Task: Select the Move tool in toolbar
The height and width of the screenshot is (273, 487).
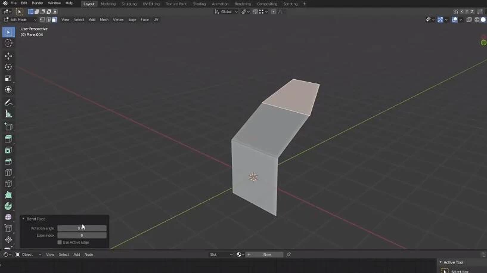Action: [8, 55]
